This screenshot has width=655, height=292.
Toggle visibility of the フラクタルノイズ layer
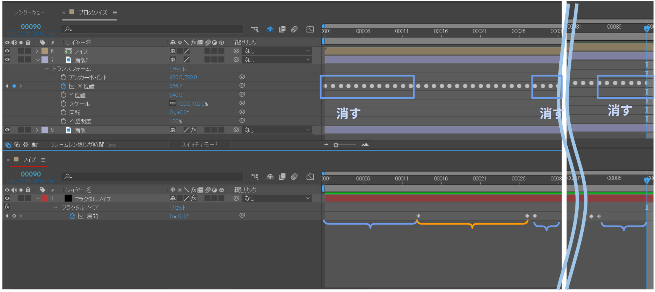click(7, 198)
